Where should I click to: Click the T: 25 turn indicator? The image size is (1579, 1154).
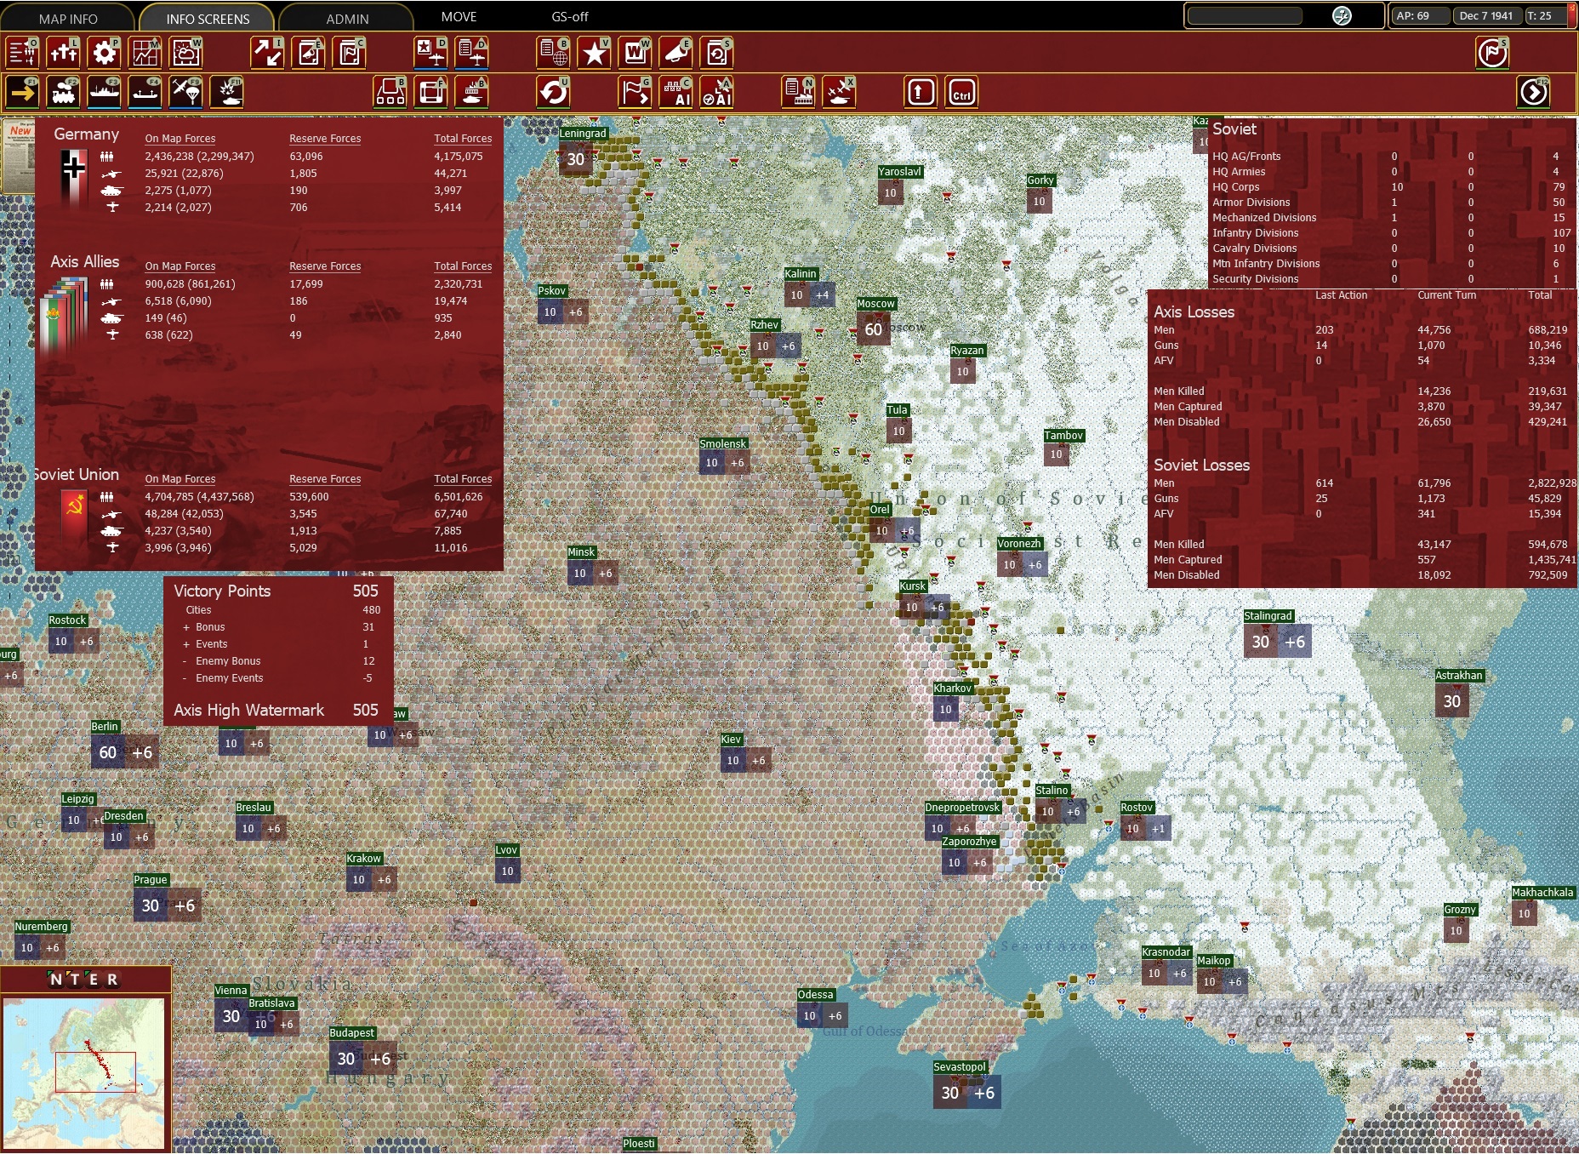click(1544, 15)
